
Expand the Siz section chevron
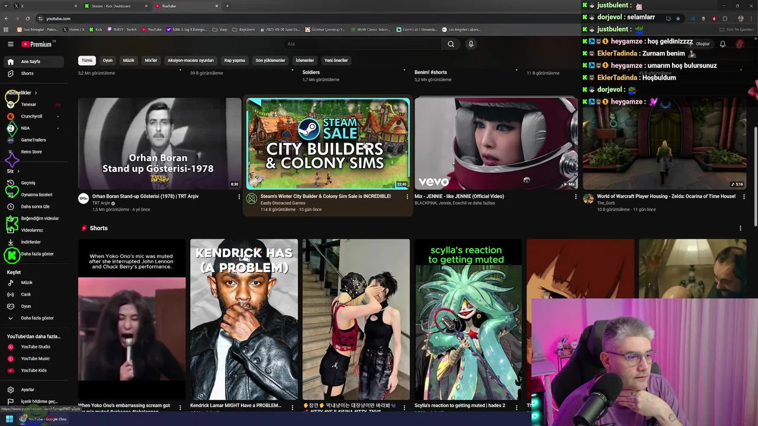(x=18, y=171)
